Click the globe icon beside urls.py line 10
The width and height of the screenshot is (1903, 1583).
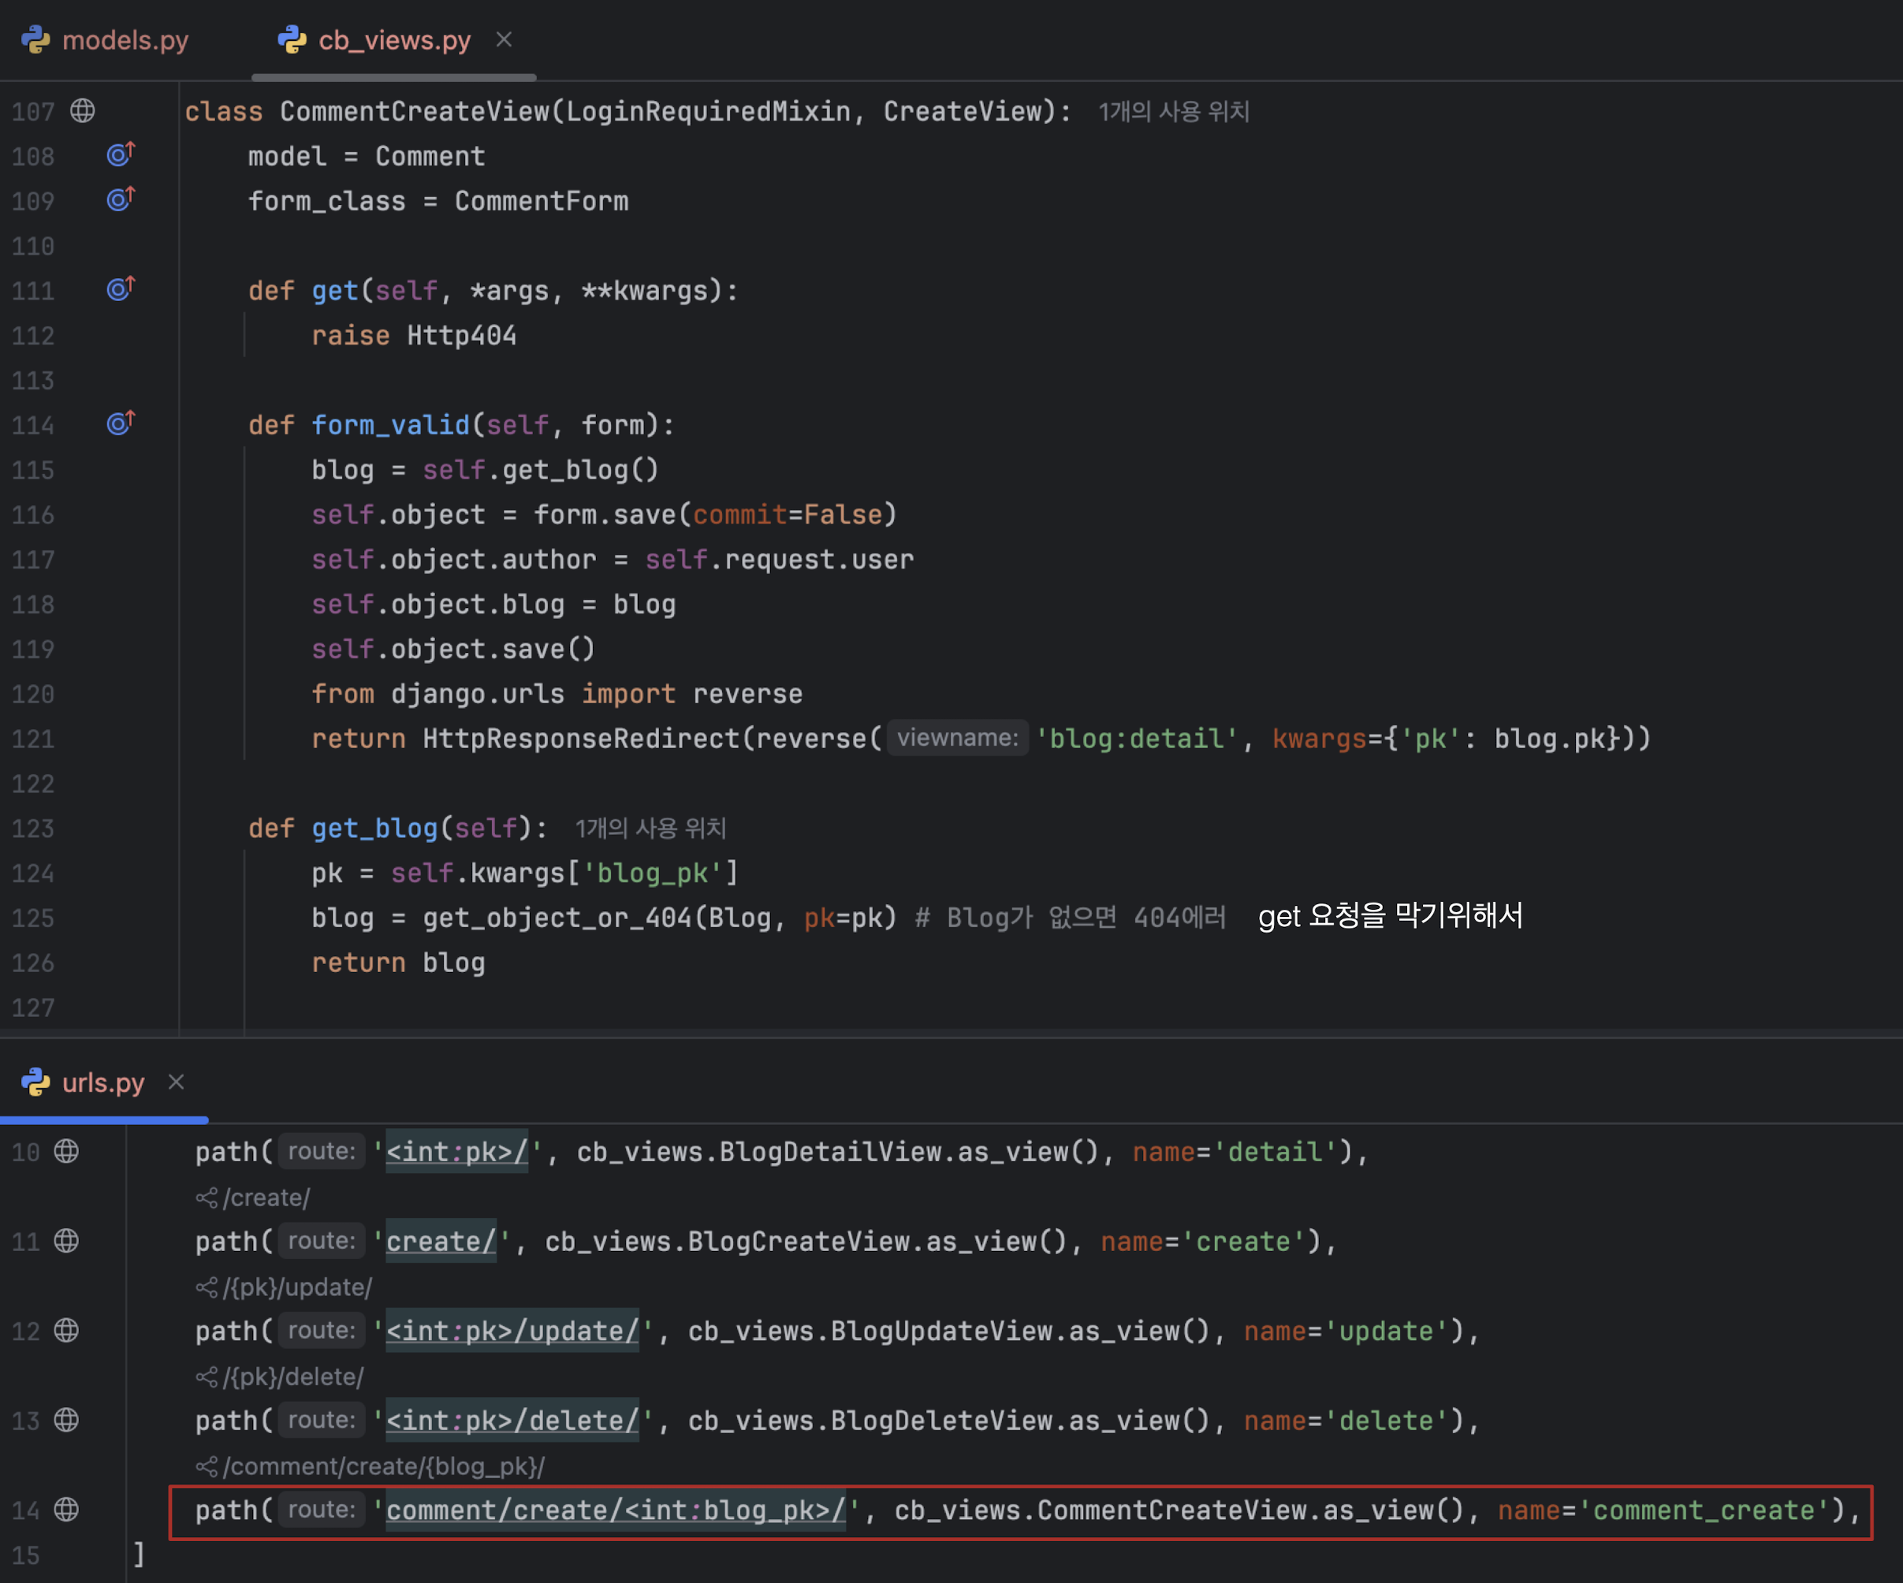tap(66, 1151)
